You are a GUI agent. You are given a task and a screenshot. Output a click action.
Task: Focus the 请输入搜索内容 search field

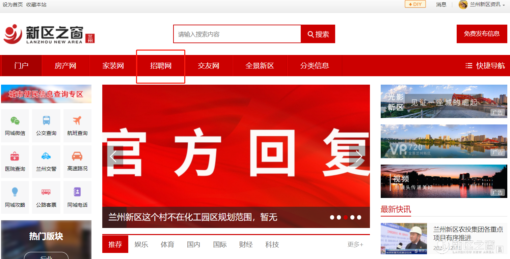(x=237, y=34)
